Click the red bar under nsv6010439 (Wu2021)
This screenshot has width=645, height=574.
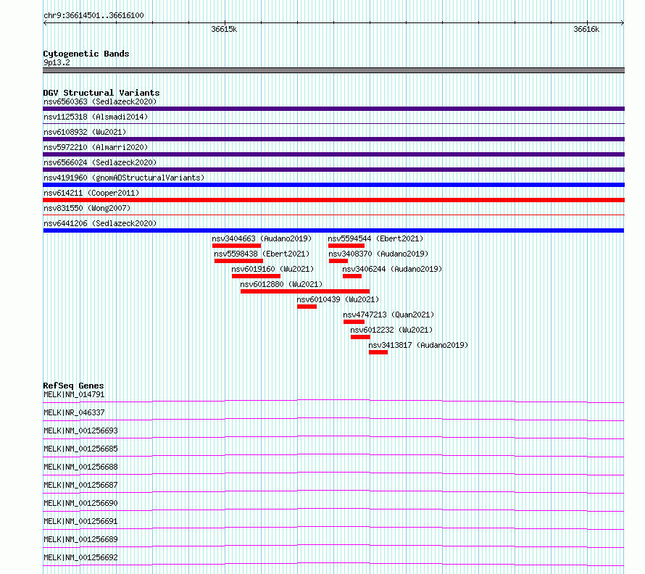[x=307, y=307]
